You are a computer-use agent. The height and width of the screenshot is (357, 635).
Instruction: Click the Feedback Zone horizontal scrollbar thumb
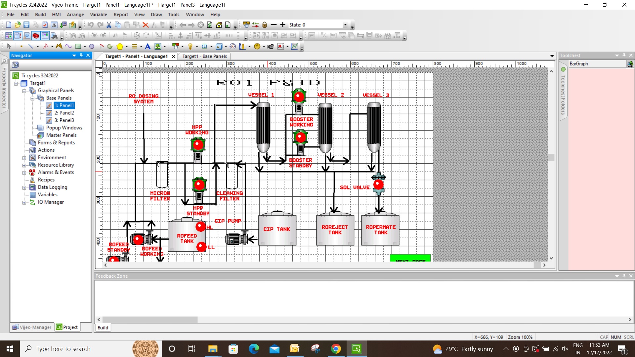(150, 320)
